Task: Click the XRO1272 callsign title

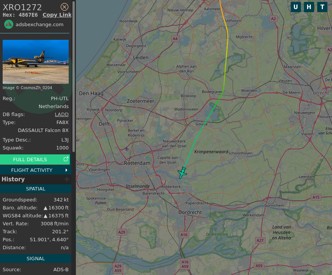Action: (22, 7)
